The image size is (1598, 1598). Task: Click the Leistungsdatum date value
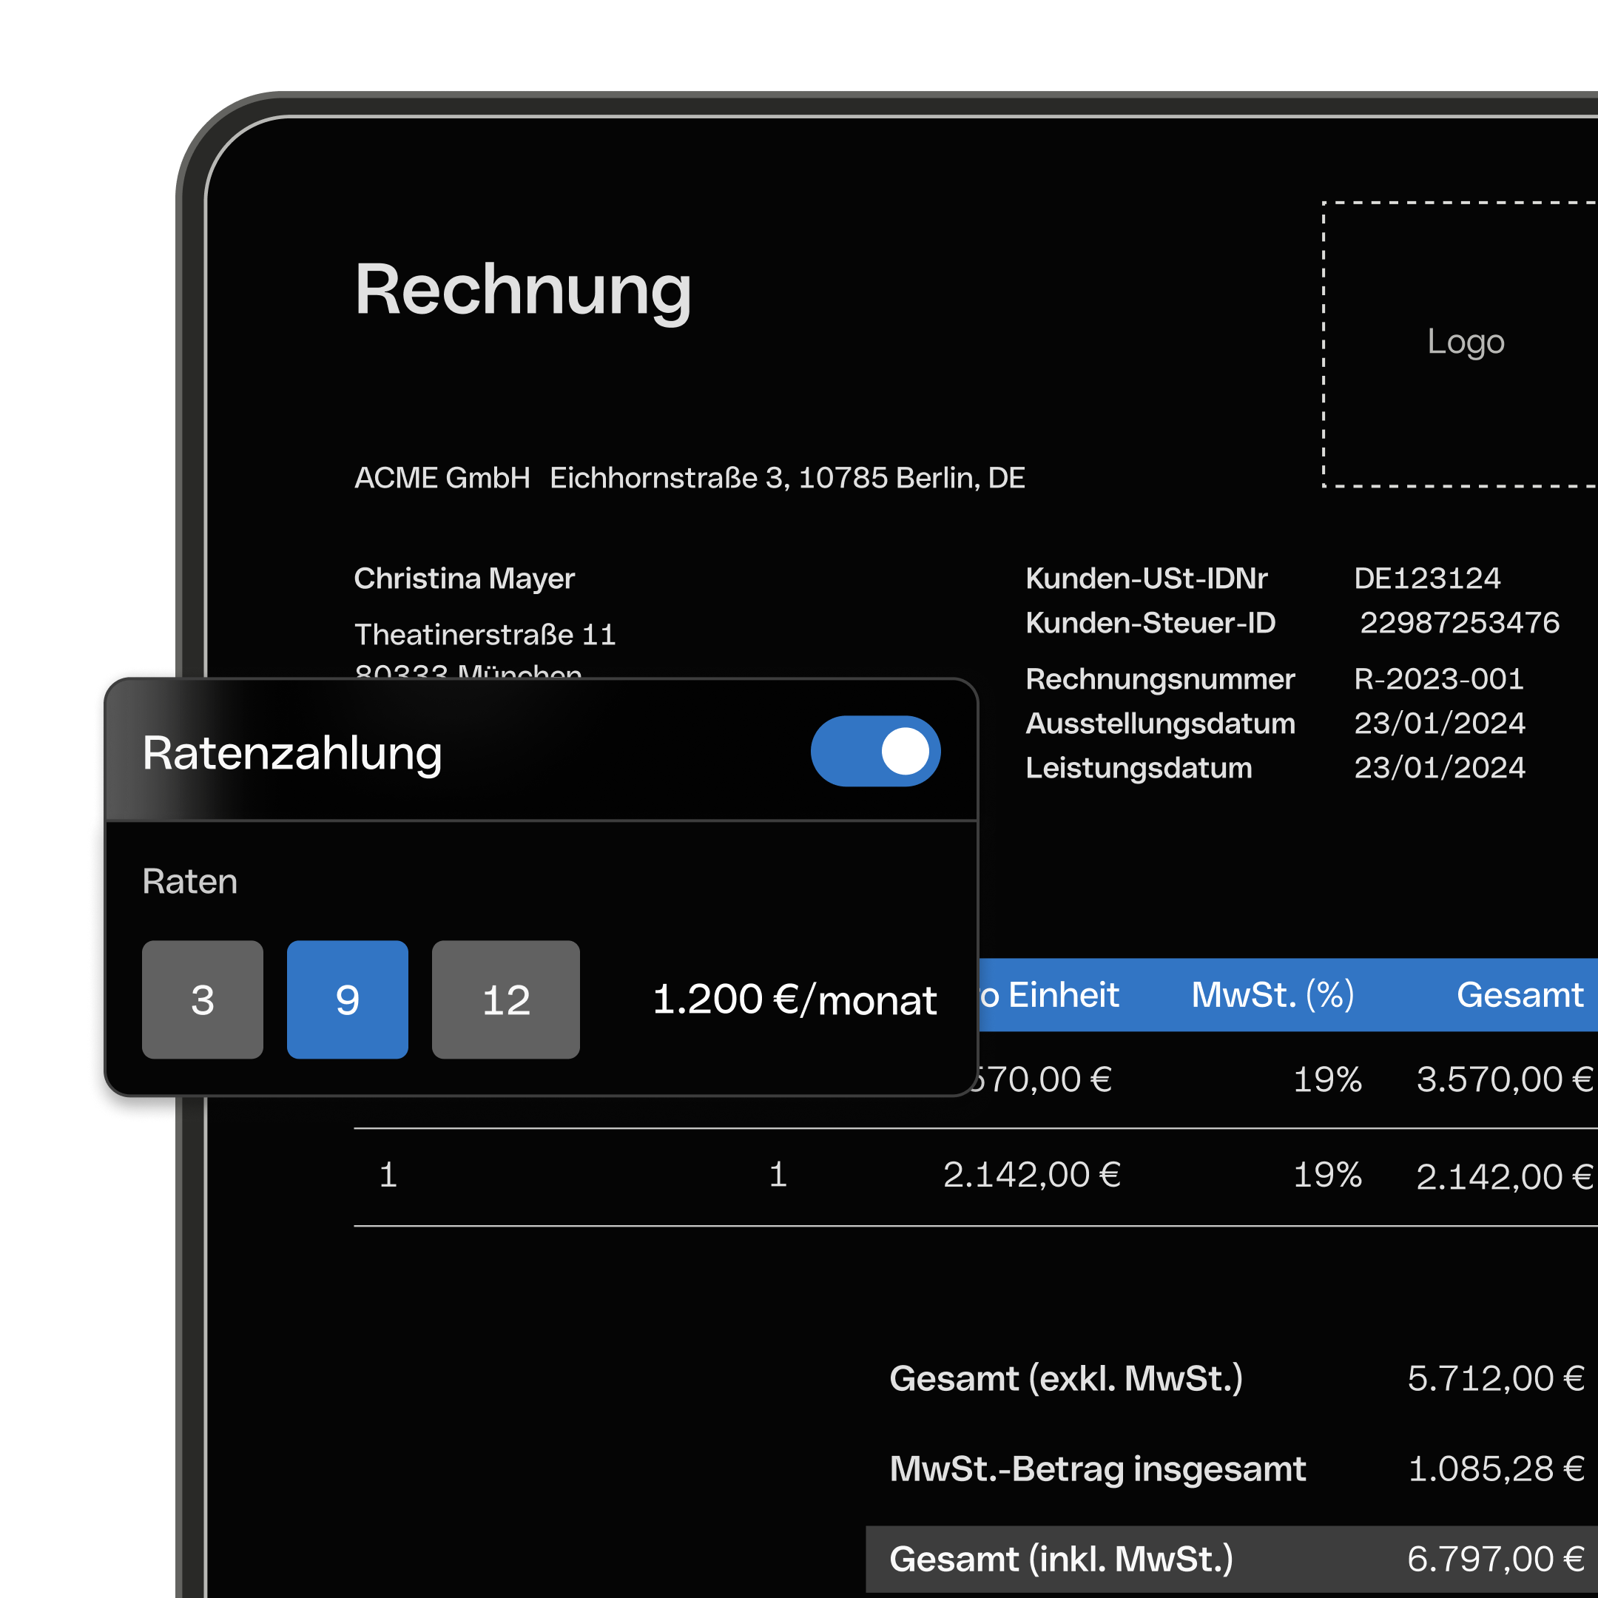point(1439,768)
